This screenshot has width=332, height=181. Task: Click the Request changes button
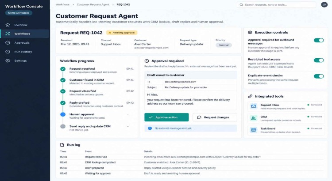tap(215, 117)
